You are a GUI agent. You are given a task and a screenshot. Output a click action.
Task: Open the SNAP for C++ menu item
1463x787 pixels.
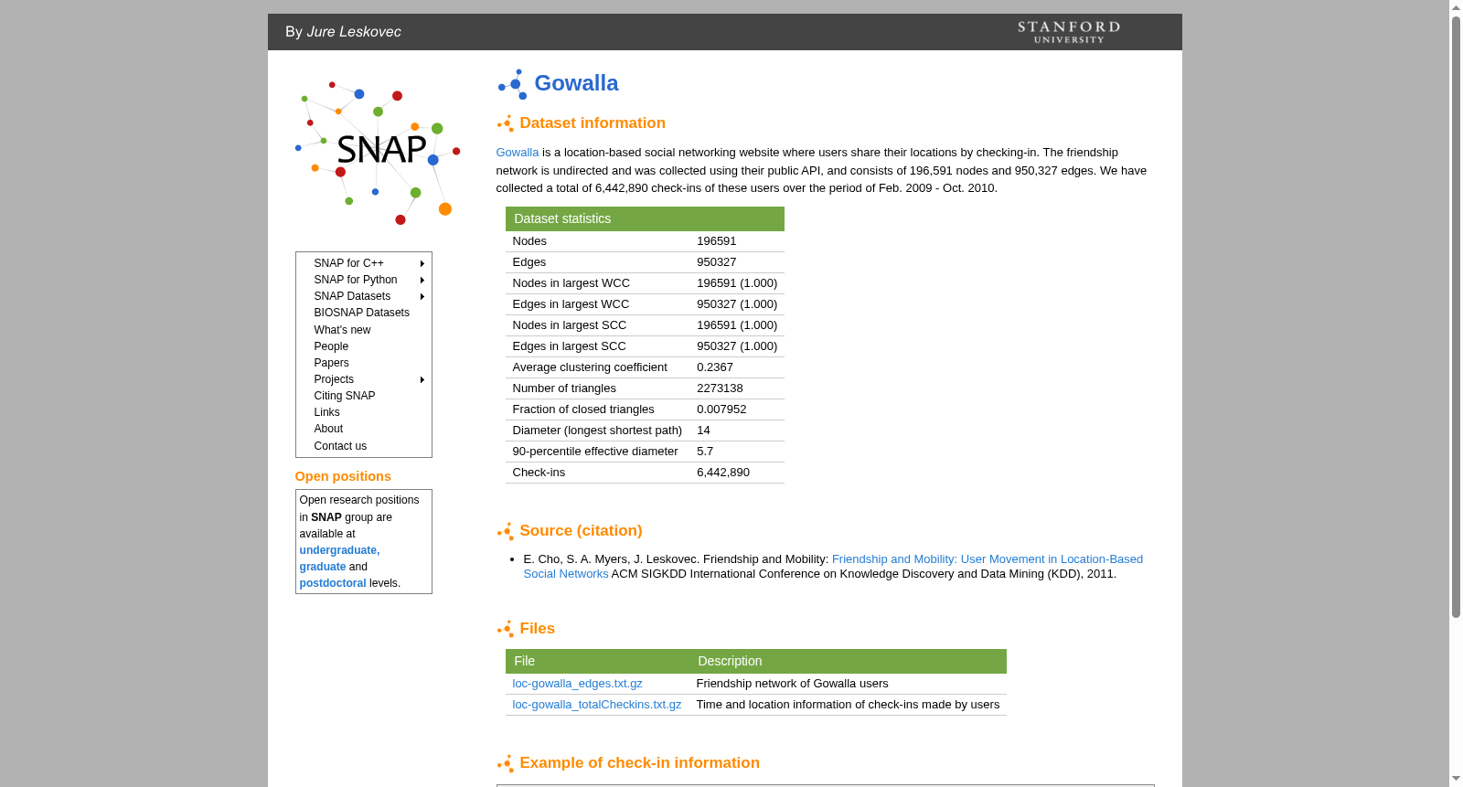pos(349,263)
